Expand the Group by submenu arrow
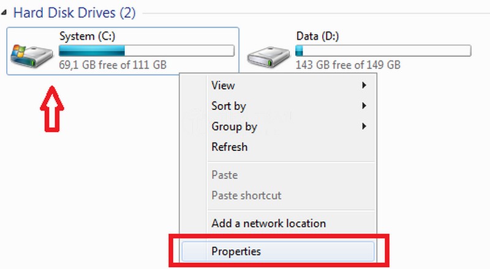Viewport: 490px width, 269px height. [364, 127]
